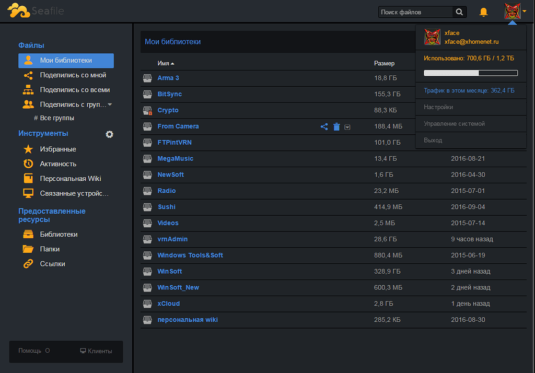Open Activity clock icon in sidebar
535x373 pixels.
[x=28, y=164]
